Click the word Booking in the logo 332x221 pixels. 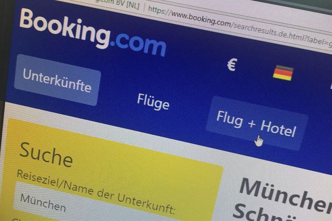65,28
